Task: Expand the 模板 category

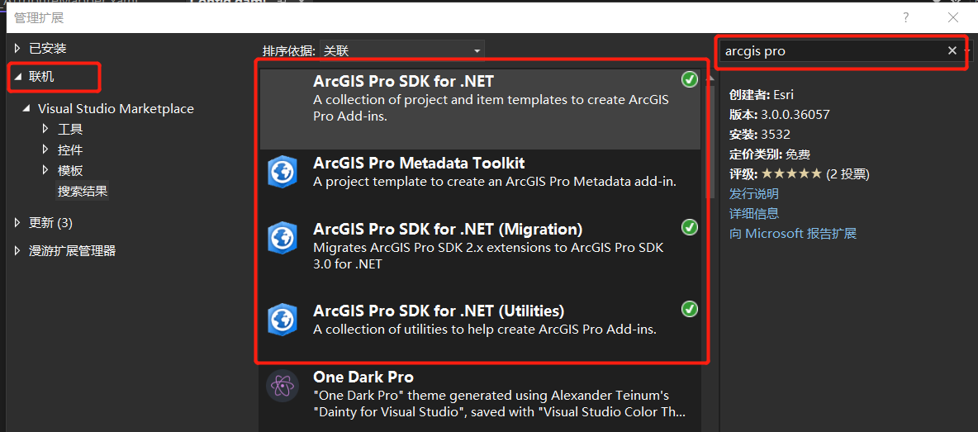Action: (x=45, y=170)
